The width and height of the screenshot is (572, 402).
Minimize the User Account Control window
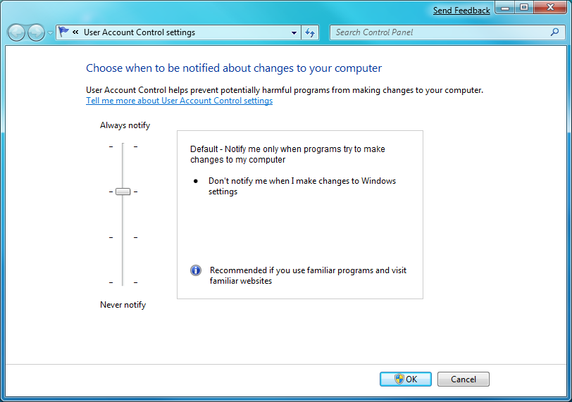click(506, 8)
